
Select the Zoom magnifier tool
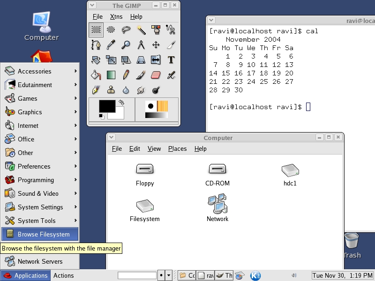point(126,45)
